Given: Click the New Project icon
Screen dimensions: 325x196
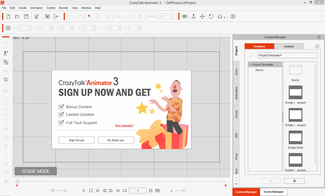Looking at the screenshot, I should coord(9,17).
